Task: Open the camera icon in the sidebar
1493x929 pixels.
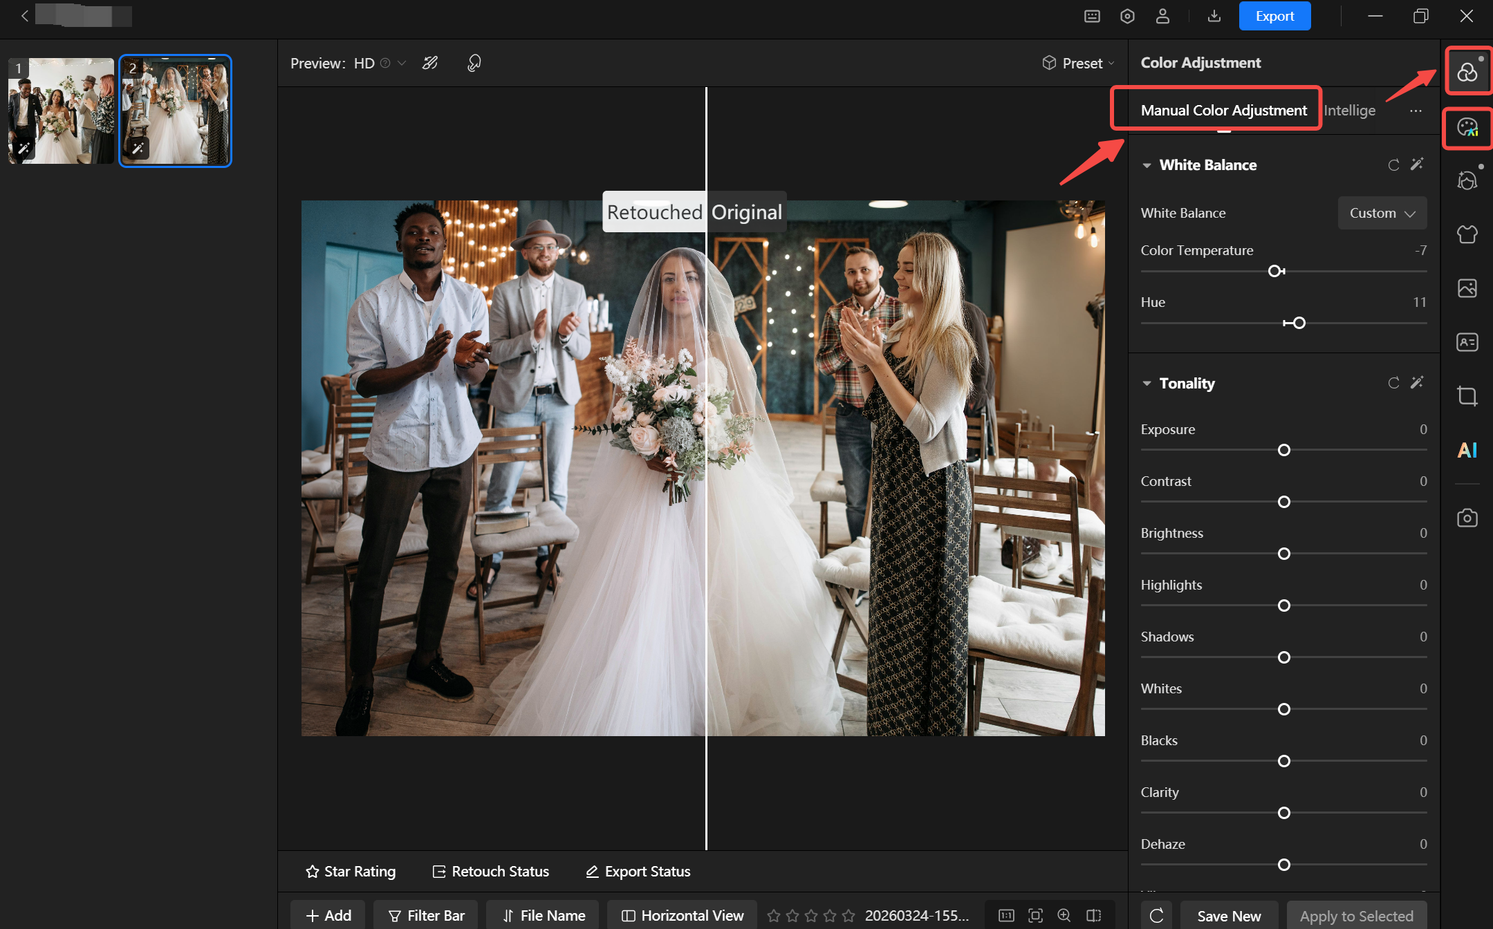Action: coord(1467,518)
